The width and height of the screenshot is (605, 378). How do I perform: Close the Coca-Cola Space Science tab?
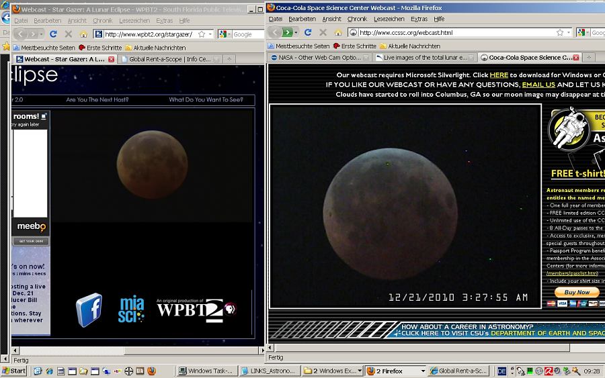(575, 58)
